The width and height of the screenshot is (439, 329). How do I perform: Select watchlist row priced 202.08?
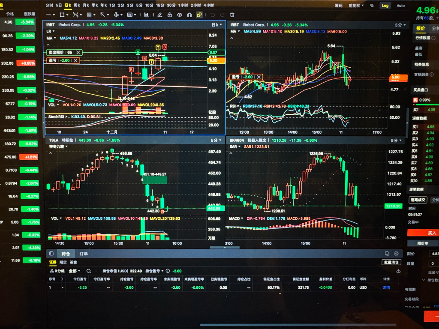point(18,63)
